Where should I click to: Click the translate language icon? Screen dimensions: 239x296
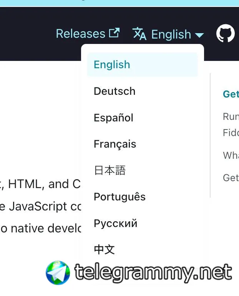[139, 34]
